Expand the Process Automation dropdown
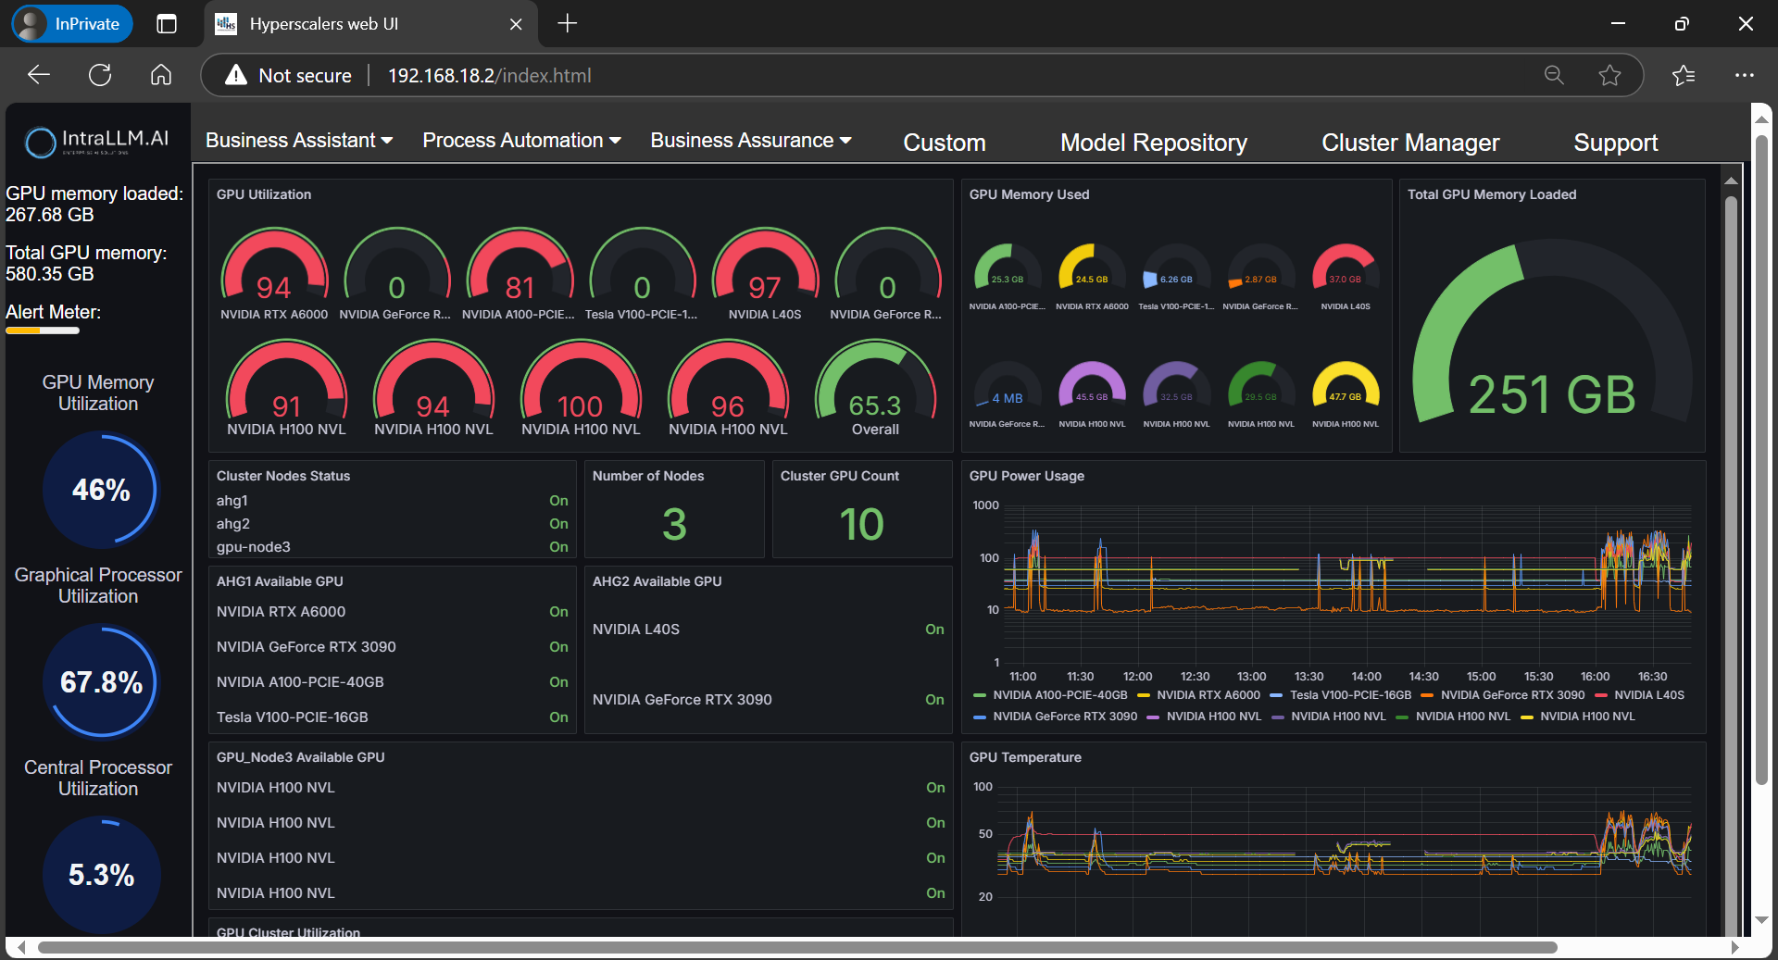The image size is (1778, 960). pyautogui.click(x=521, y=141)
